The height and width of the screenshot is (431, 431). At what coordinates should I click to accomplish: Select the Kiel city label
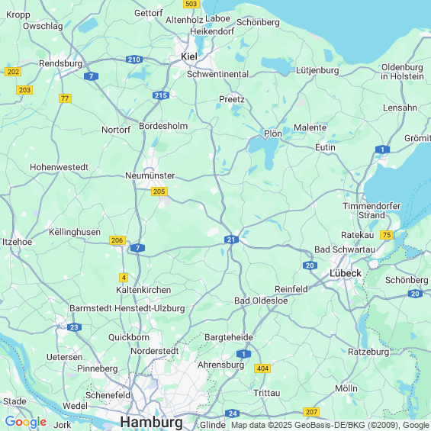click(x=189, y=56)
